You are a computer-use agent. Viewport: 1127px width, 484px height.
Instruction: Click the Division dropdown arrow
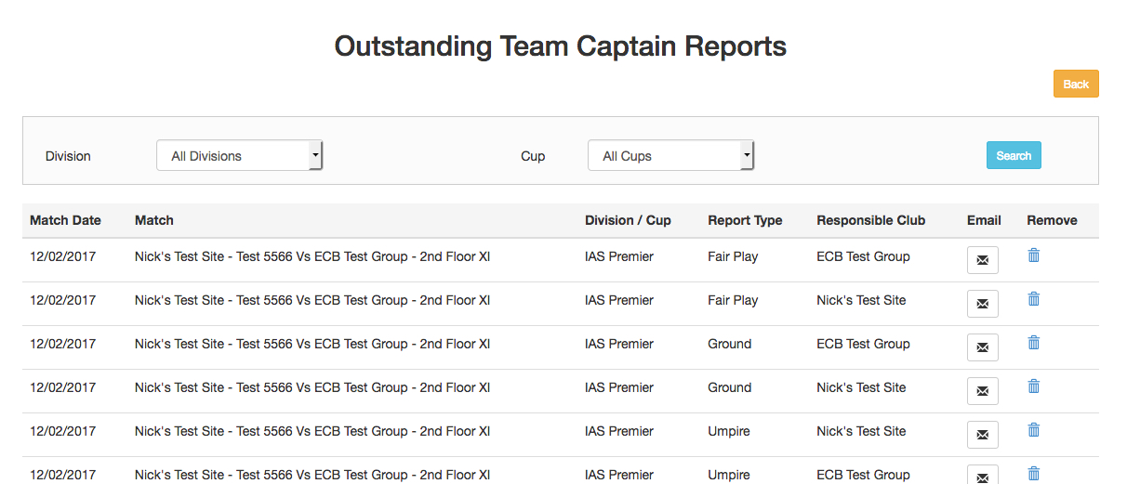pyautogui.click(x=315, y=155)
